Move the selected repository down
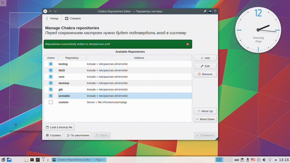 [205, 119]
